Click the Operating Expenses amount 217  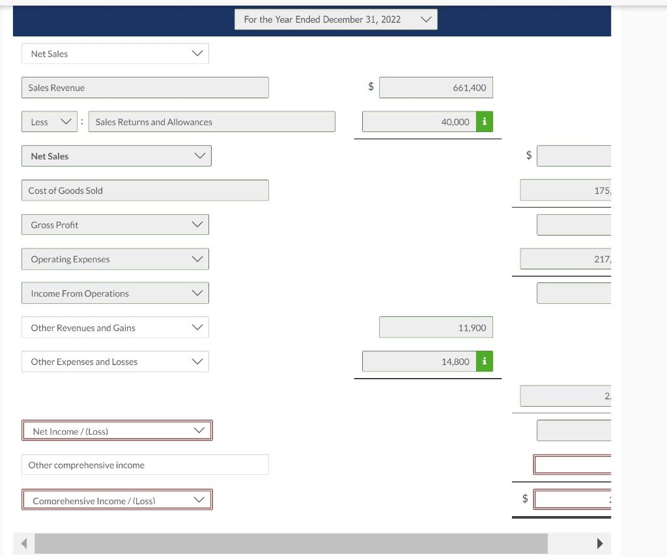pyautogui.click(x=565, y=259)
